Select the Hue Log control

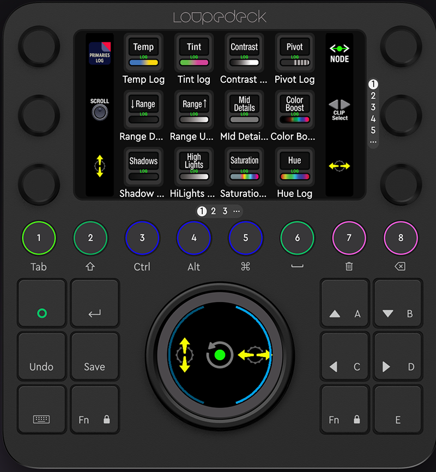point(294,166)
